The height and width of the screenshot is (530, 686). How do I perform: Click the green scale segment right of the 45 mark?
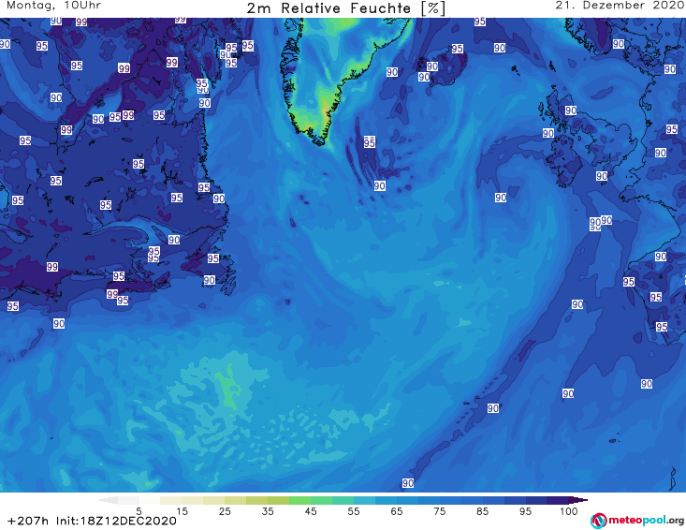pos(321,500)
